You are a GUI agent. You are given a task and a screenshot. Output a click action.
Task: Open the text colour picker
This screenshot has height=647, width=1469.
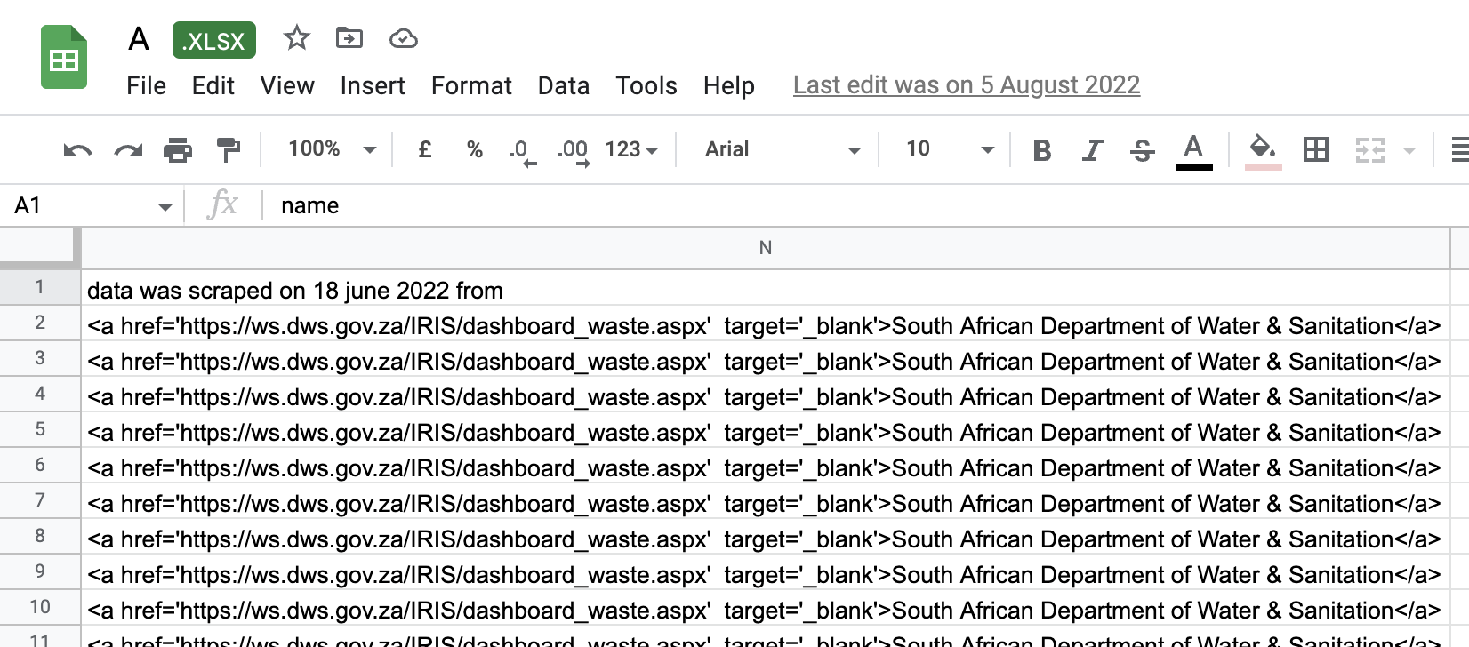[1193, 150]
